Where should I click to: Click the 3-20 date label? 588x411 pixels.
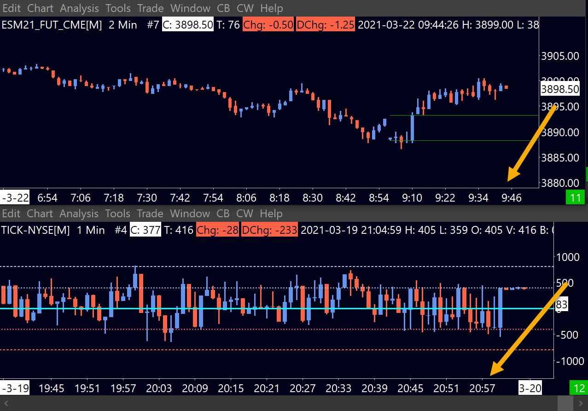click(530, 388)
